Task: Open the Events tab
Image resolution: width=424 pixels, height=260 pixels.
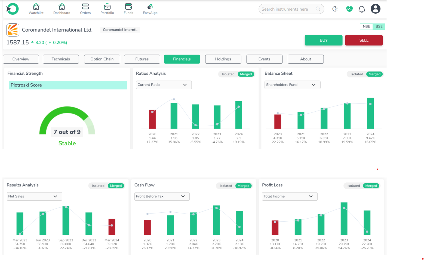Action: 265,59
